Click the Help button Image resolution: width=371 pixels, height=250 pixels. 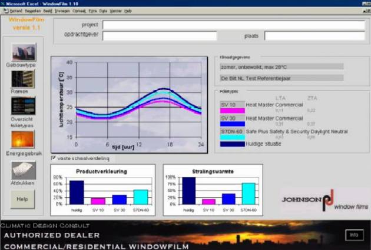coord(22,199)
